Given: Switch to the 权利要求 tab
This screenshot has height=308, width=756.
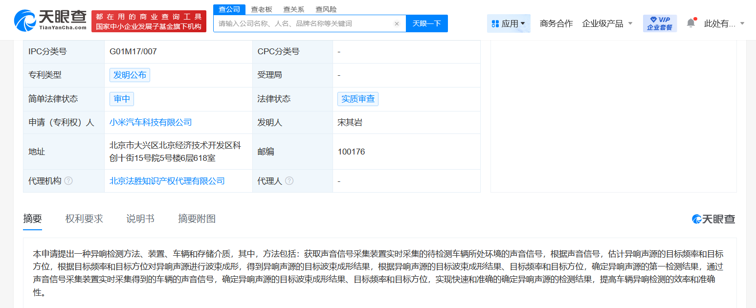Looking at the screenshot, I should 84,219.
